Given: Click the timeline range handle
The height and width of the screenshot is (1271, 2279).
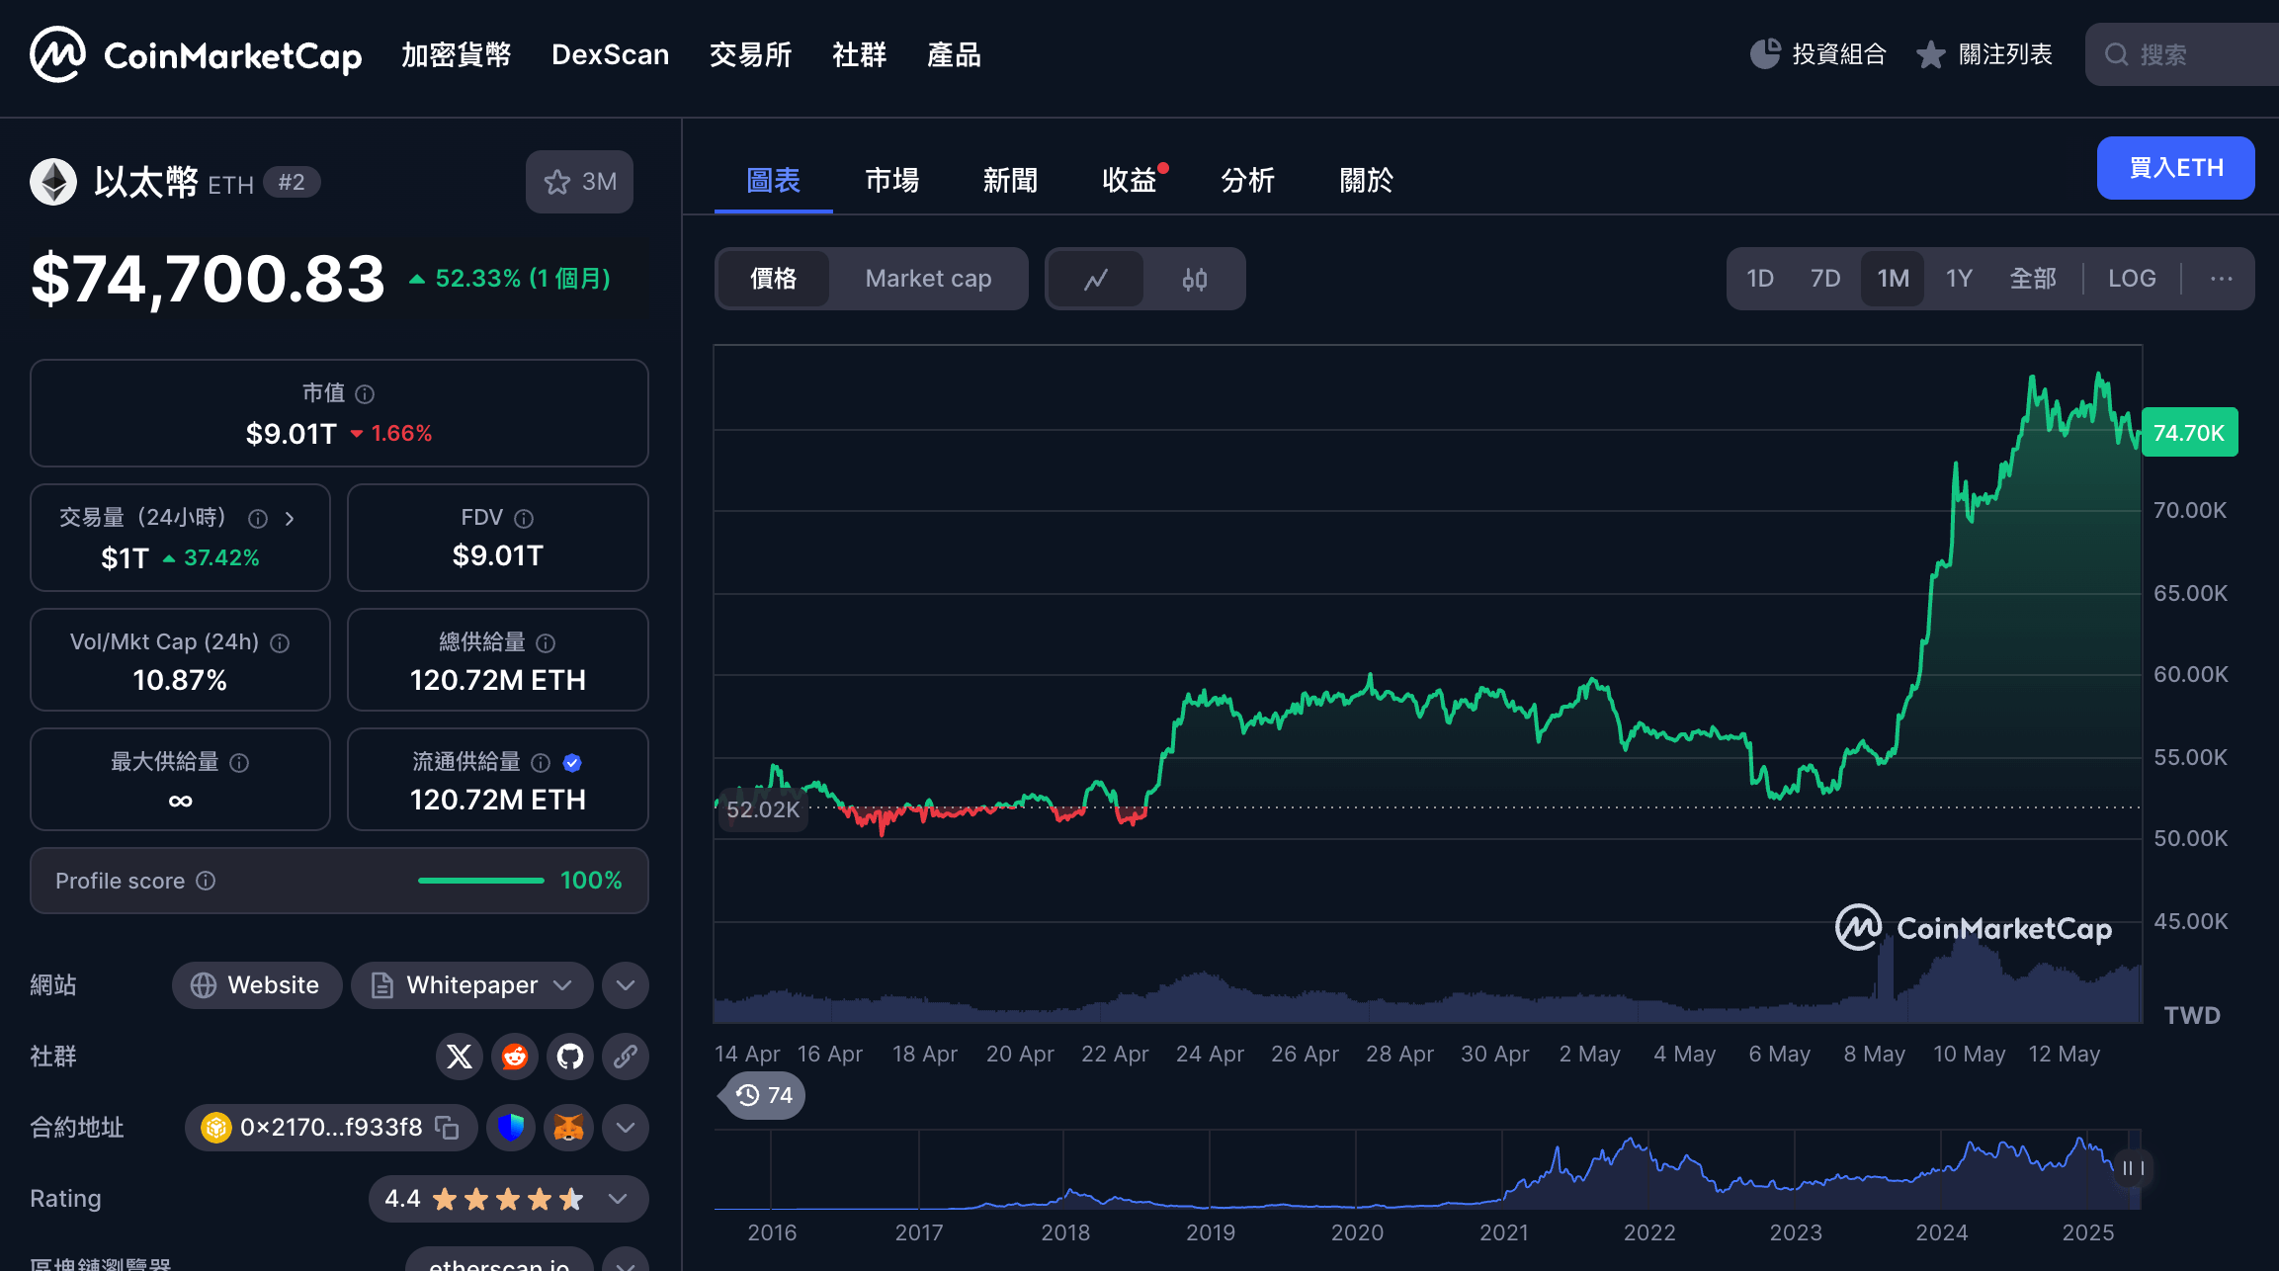Looking at the screenshot, I should pyautogui.click(x=2134, y=1168).
